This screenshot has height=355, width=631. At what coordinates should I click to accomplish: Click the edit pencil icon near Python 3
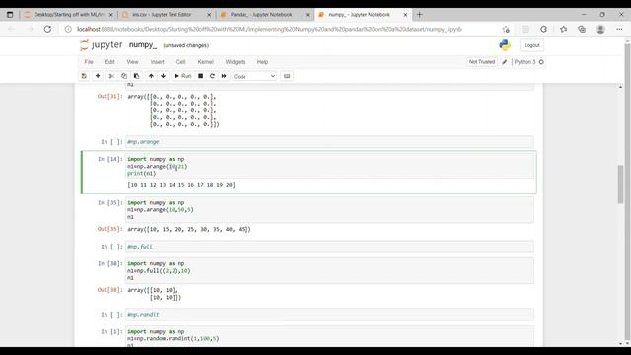tap(505, 62)
